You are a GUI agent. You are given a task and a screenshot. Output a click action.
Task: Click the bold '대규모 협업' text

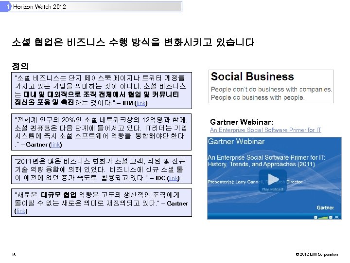[x=58, y=195]
